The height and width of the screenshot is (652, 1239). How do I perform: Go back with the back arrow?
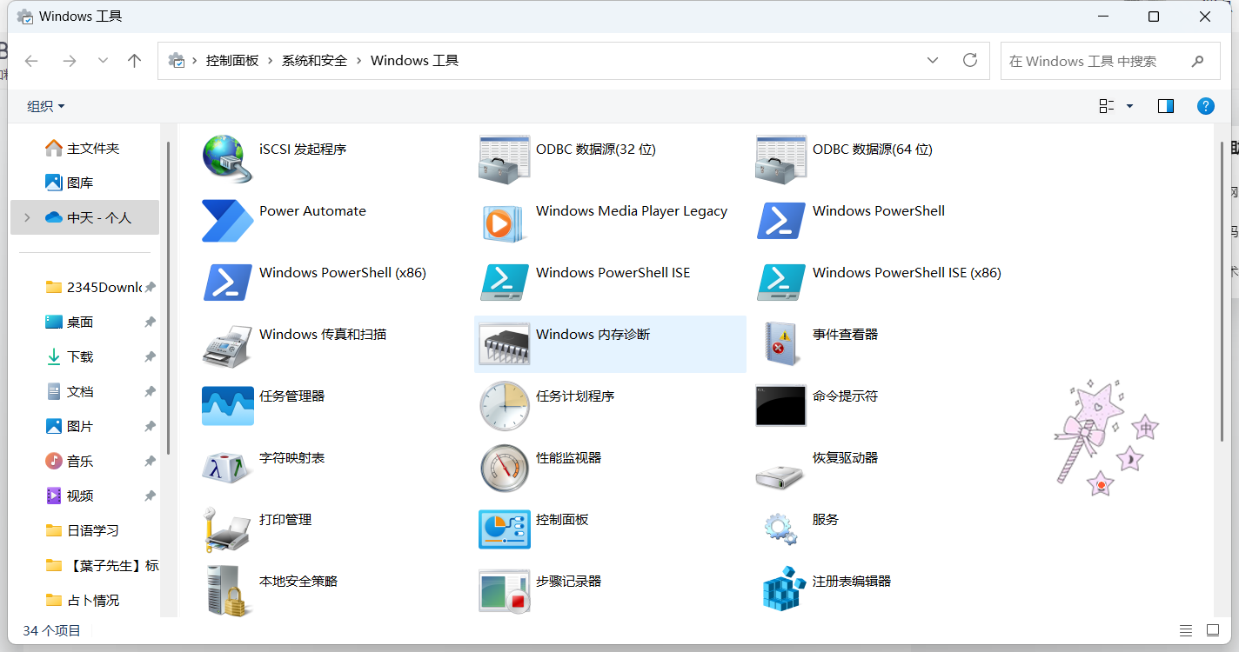[x=31, y=61]
